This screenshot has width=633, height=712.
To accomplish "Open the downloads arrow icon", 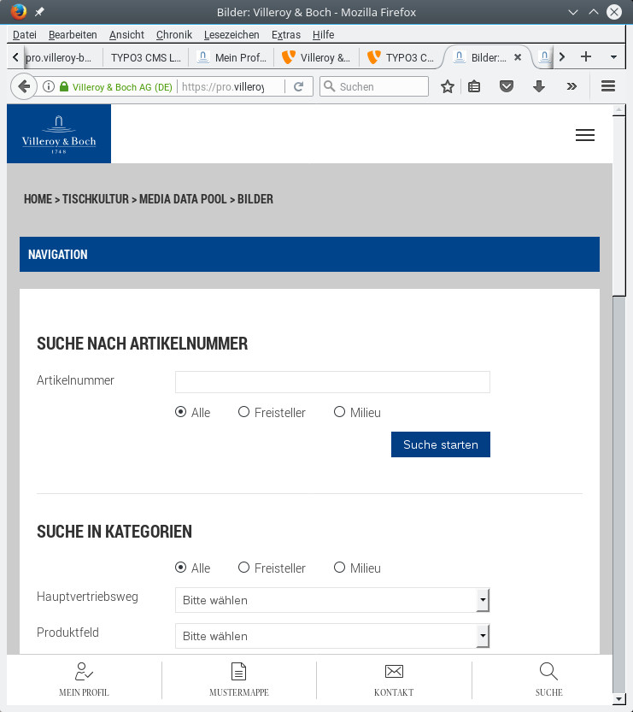I will (539, 86).
